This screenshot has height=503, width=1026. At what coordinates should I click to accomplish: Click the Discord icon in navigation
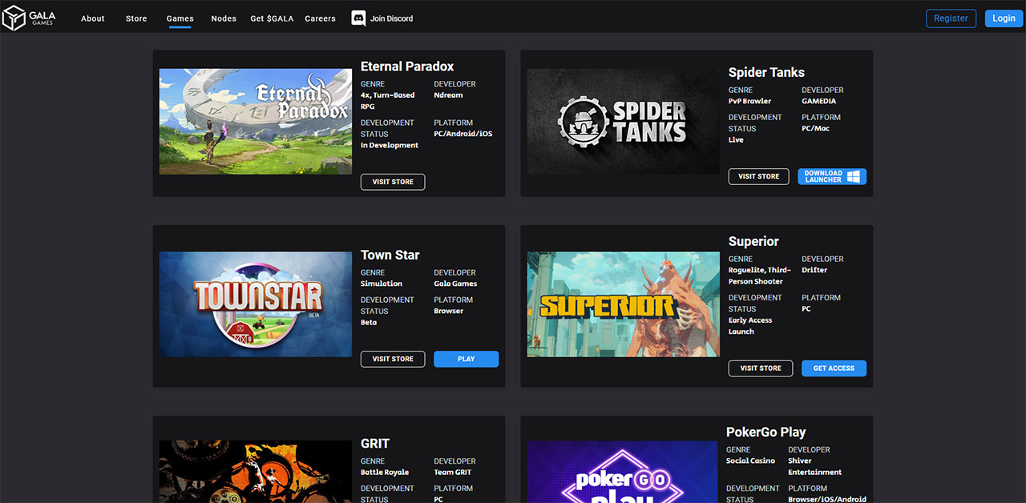[x=358, y=18]
